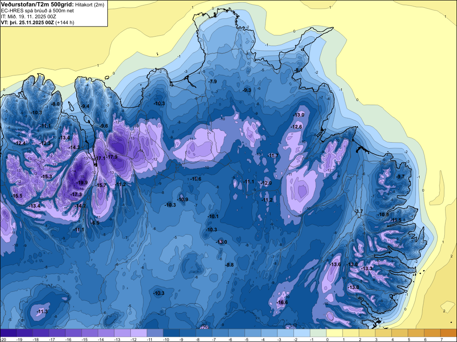The height and width of the screenshot is (342, 457).
Task: Pick orange legend swatch between 6 and 7
Action: pos(432,333)
